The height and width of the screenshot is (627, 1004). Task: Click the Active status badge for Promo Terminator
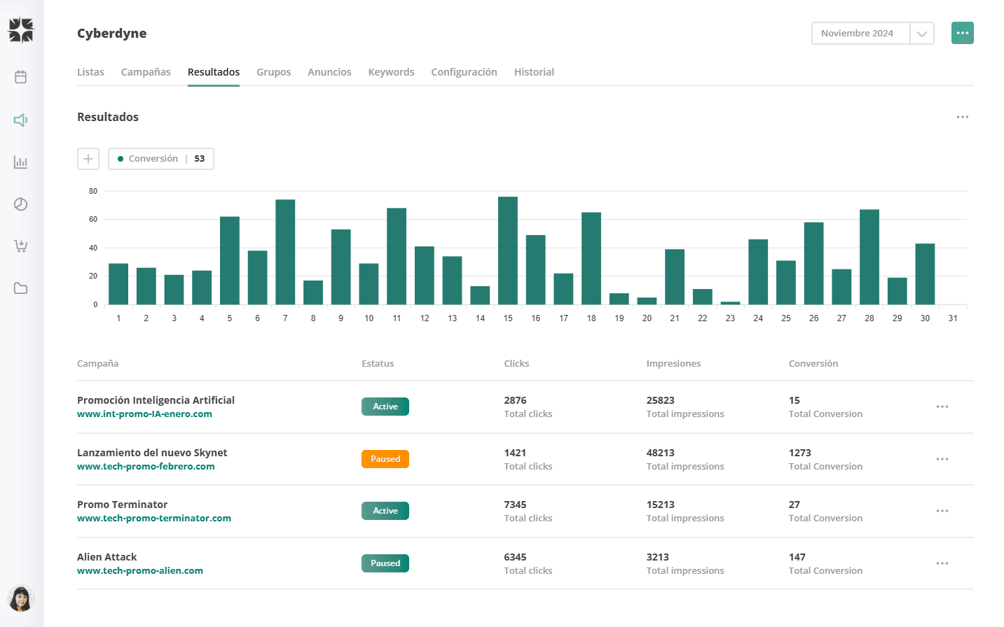pyautogui.click(x=385, y=511)
